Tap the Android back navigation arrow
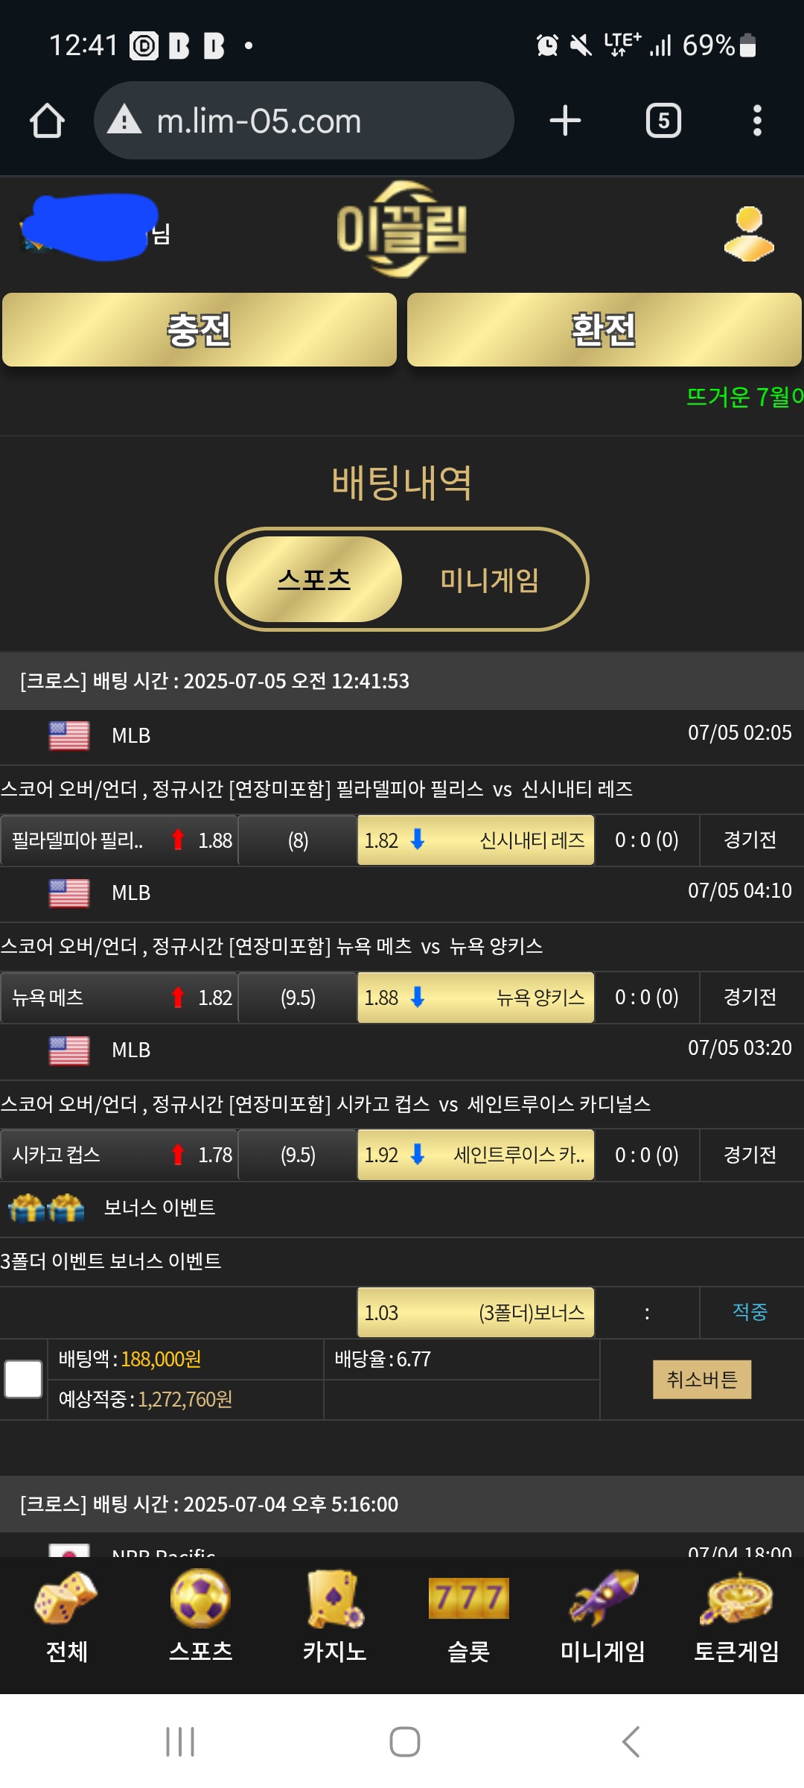 (x=631, y=1742)
